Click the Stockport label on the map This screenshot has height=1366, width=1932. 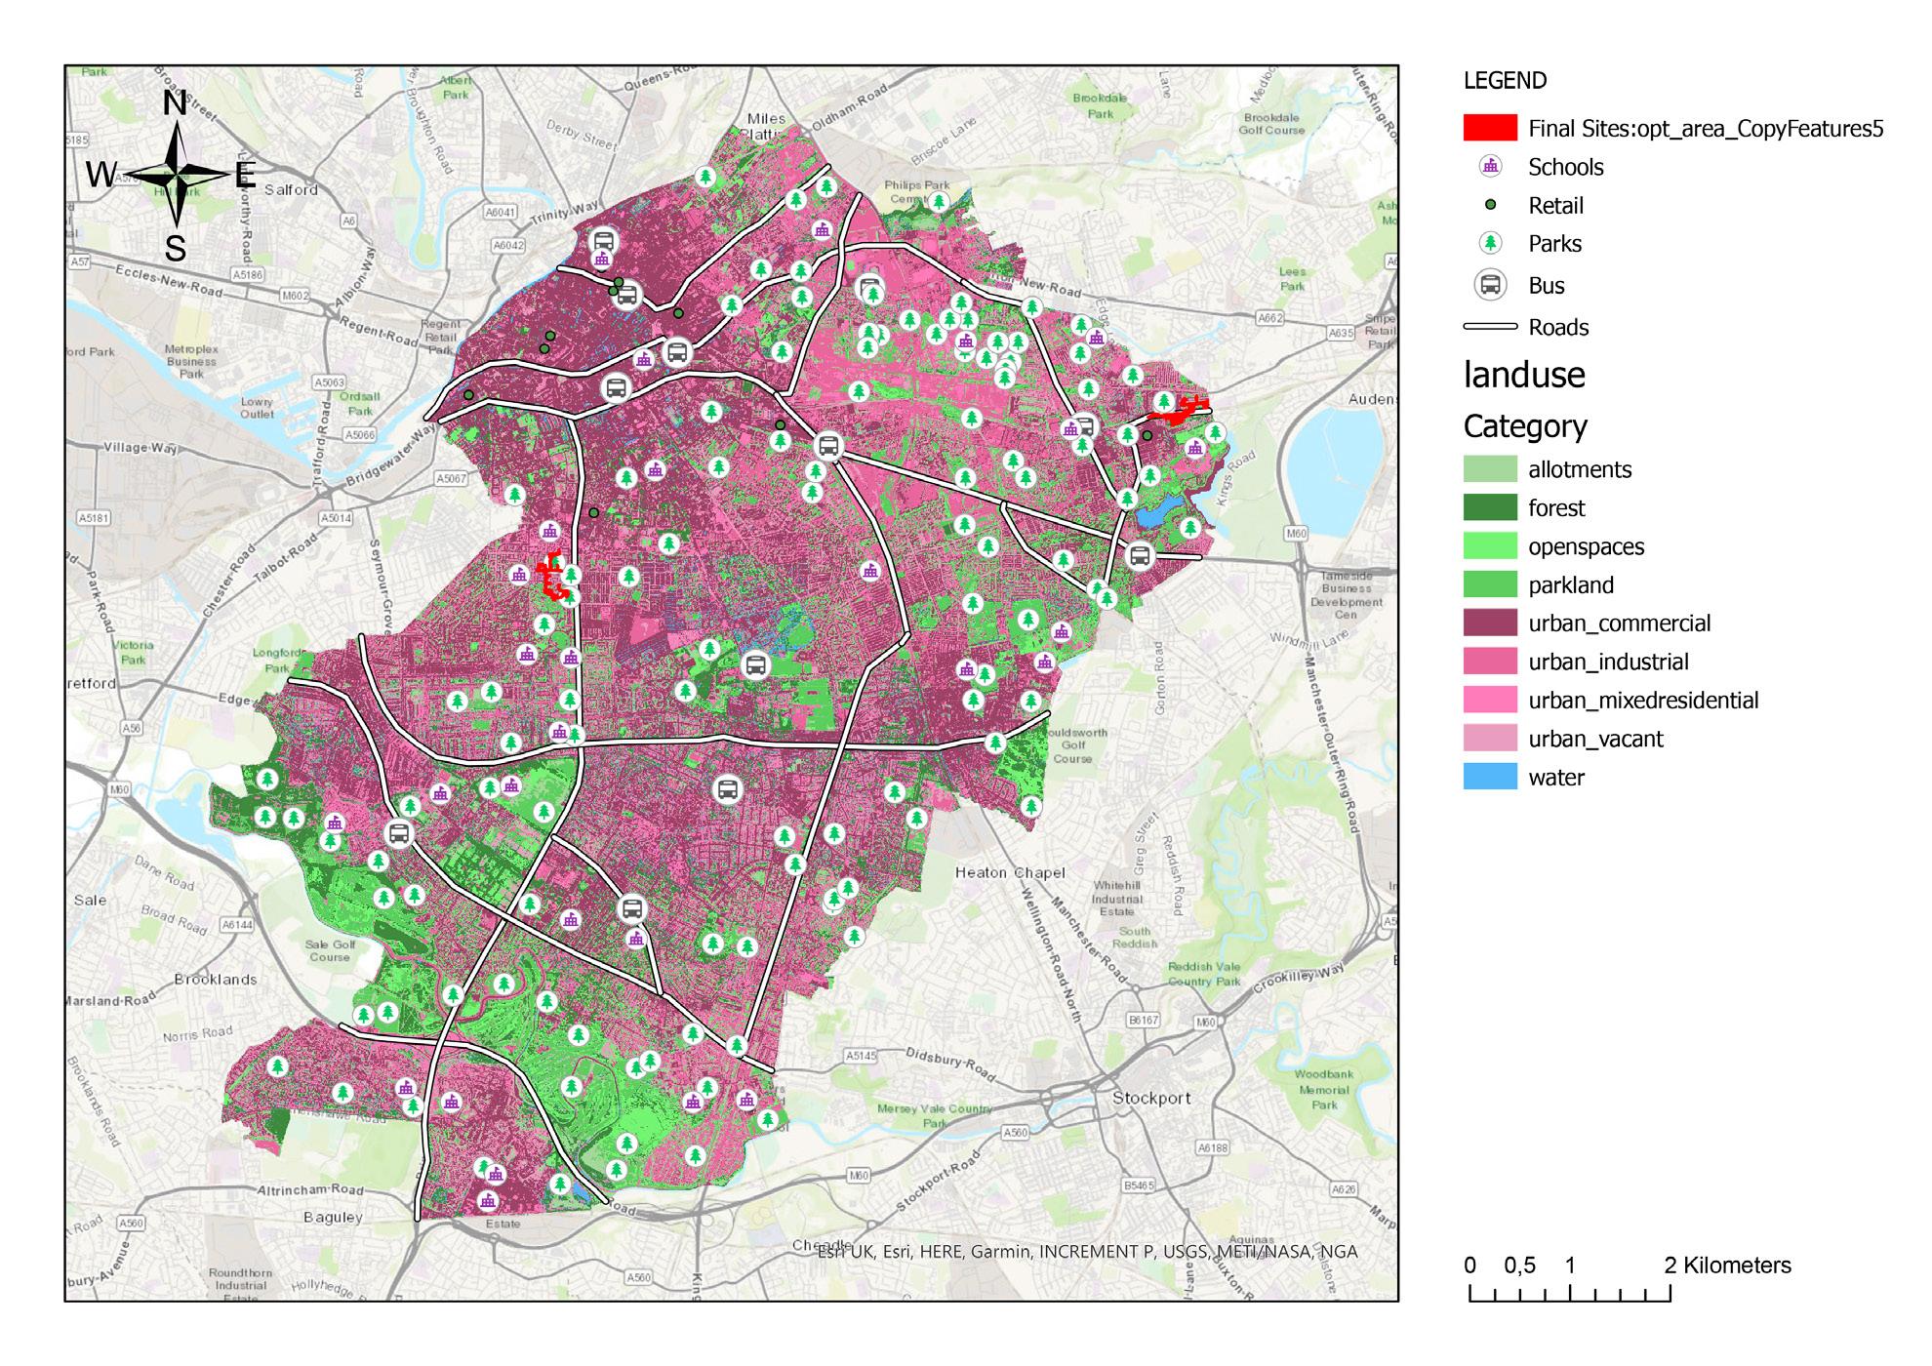click(1151, 1098)
